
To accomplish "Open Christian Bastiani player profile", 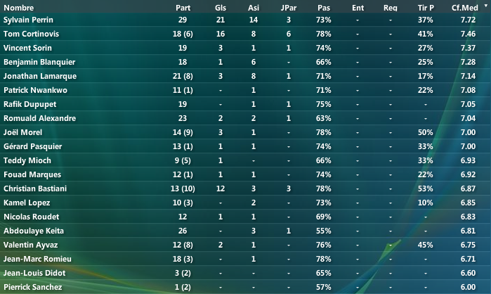I will (35, 188).
